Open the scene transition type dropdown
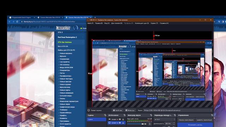Viewport: 226px width, 127px height. (165, 120)
